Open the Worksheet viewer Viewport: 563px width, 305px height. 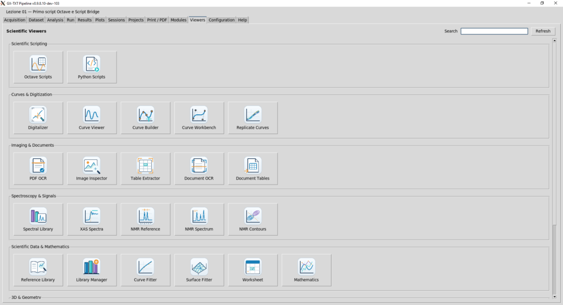[253, 270]
